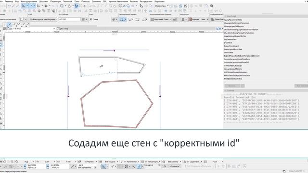Select the highlighted guide lines tool icon

pos(24,6)
